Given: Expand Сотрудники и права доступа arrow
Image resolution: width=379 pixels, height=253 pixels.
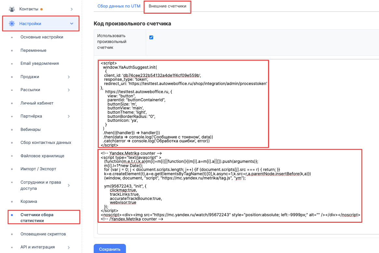Looking at the screenshot, I should click(69, 185).
